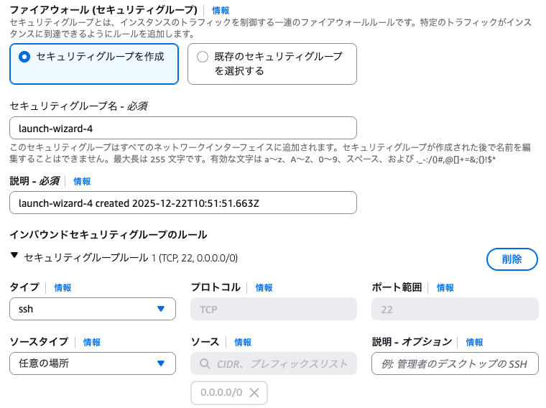Select 既存のセキュリティグループを選択する radio option

pyautogui.click(x=202, y=56)
